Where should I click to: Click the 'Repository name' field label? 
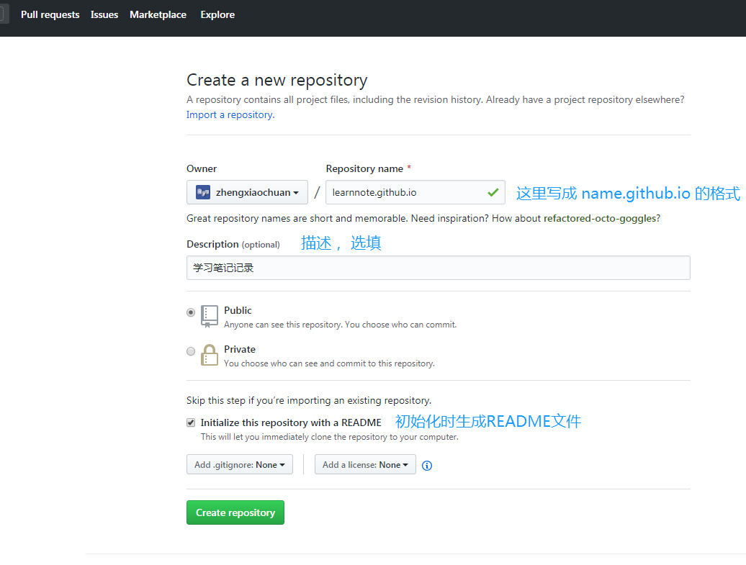tap(364, 168)
